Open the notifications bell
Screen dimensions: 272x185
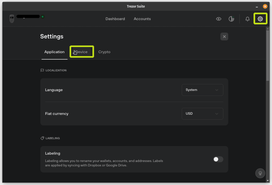point(247,19)
